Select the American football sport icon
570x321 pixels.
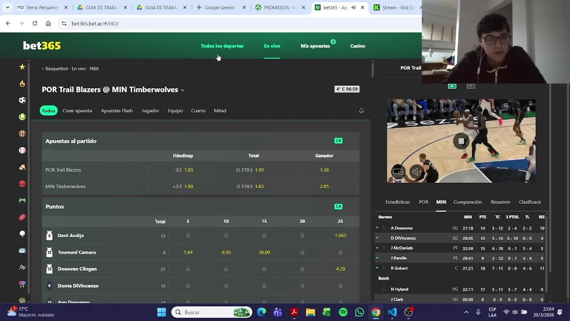point(22,217)
